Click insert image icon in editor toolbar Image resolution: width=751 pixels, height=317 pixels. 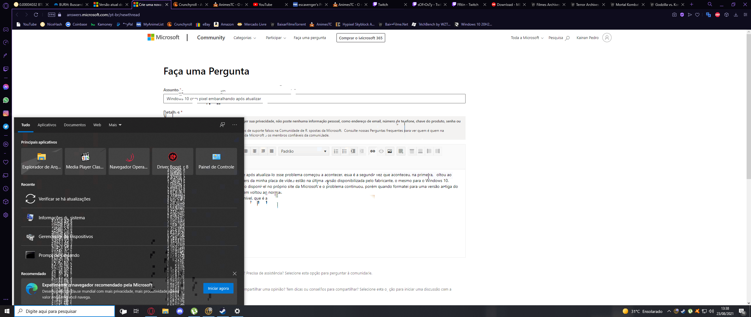(390, 151)
